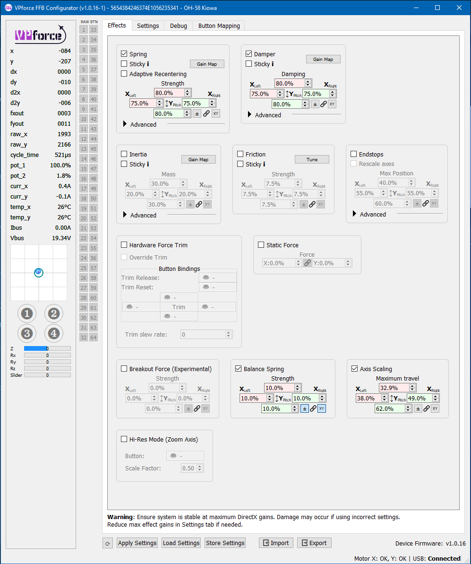
Task: Click the Spring Sticky info icon
Action: pos(148,64)
